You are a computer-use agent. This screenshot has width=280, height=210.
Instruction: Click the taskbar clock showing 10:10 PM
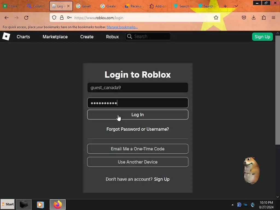tap(266, 205)
